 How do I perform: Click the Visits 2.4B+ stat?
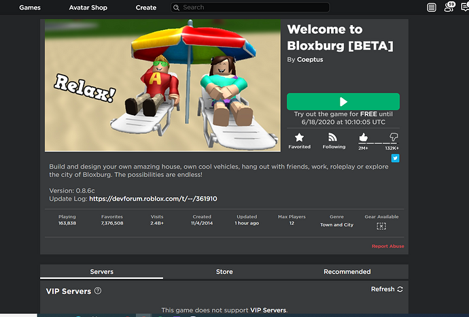coord(157,220)
